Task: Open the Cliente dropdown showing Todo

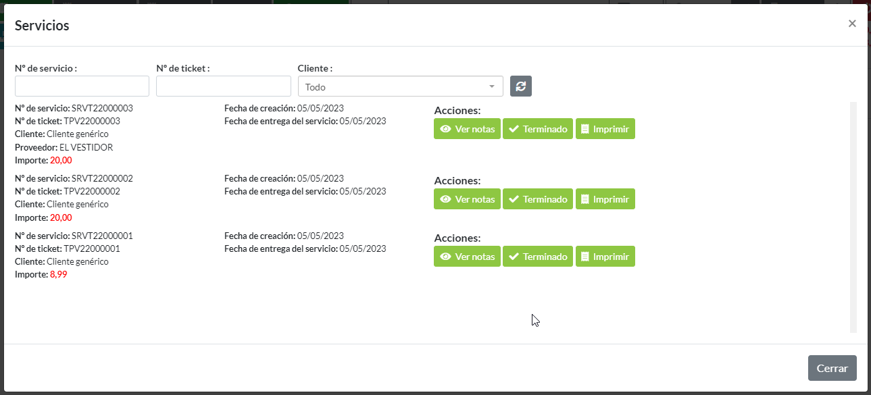Action: pyautogui.click(x=392, y=86)
